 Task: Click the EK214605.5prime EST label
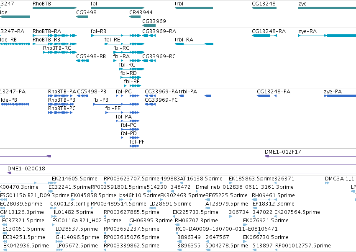tap(74, 179)
